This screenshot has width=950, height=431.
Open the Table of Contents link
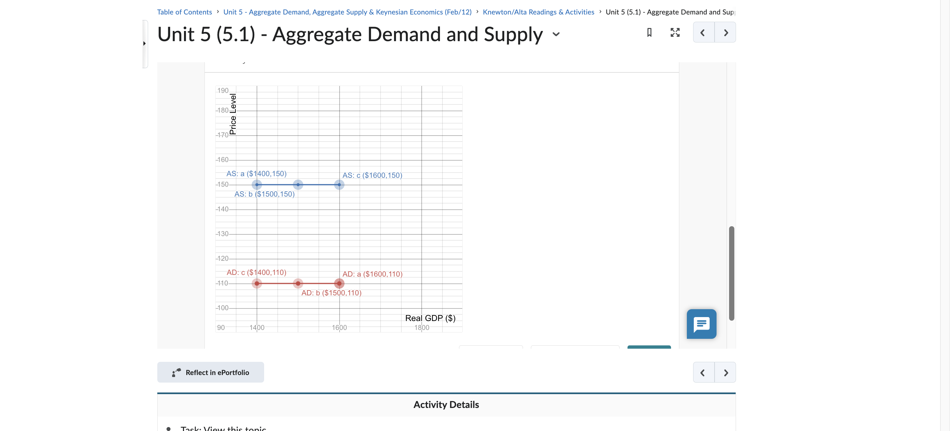(184, 12)
